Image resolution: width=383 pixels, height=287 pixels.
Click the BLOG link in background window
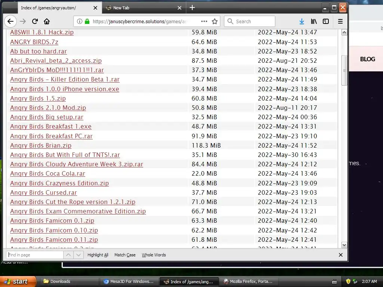(368, 59)
